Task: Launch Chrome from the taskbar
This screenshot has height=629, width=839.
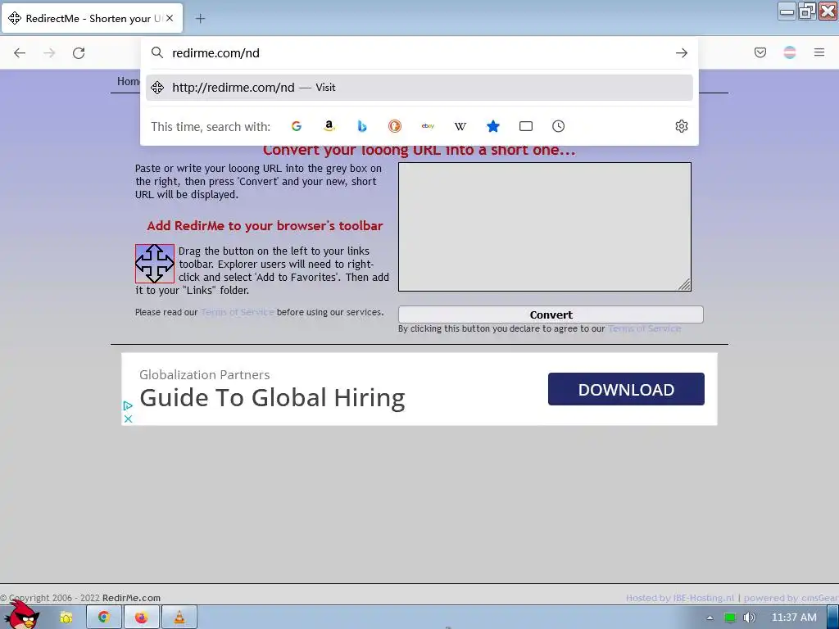Action: tap(103, 618)
